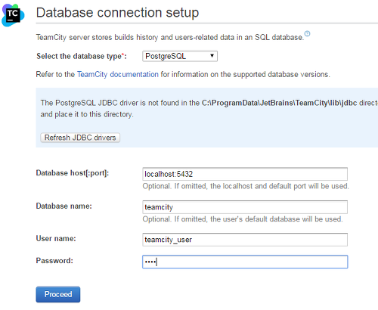Focus the Database host[:port] input field
378x310 pixels.
245,174
